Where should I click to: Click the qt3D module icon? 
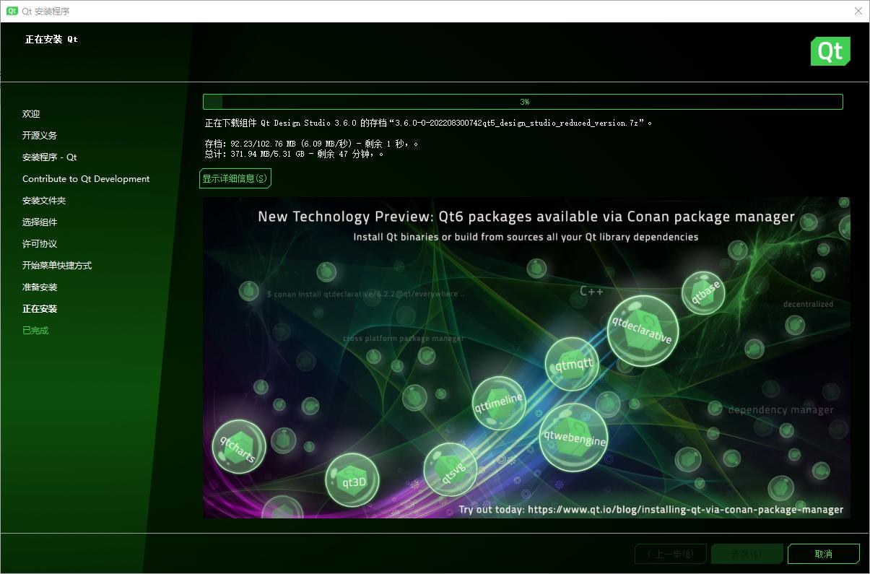[x=352, y=479]
